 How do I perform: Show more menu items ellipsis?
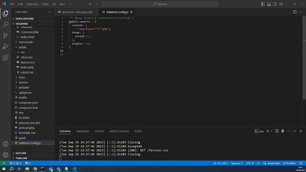coord(71,4)
